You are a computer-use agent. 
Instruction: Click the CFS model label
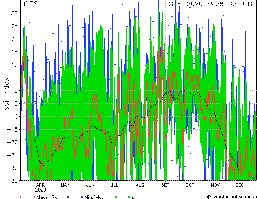31,4
